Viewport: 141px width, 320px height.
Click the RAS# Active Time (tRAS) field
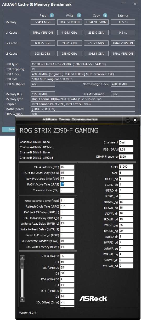pos(67,184)
